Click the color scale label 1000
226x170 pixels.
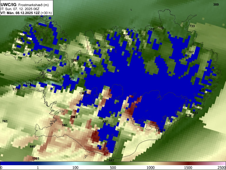150,168
